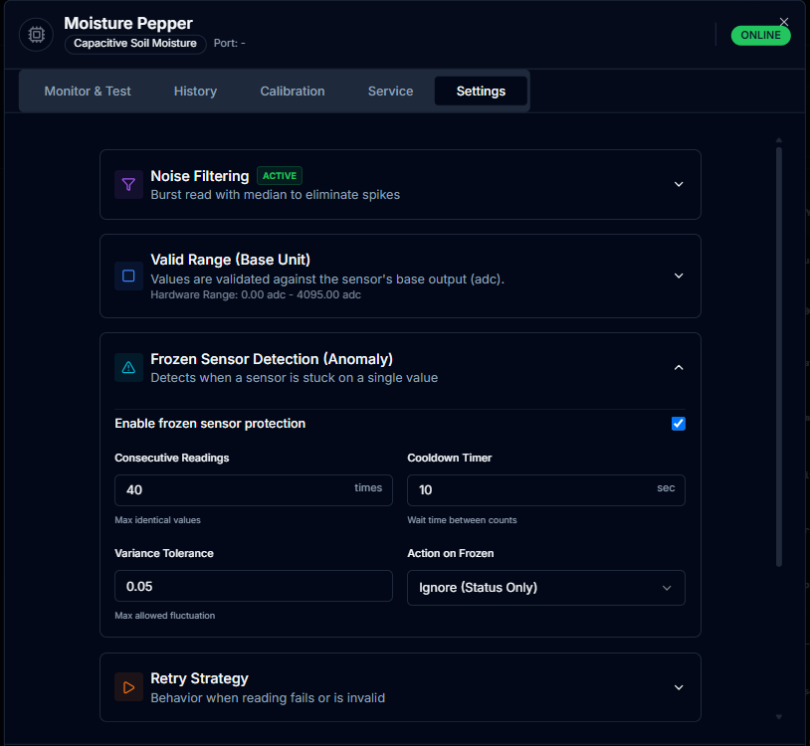
Task: Go to the Calibration tab
Action: 293,91
